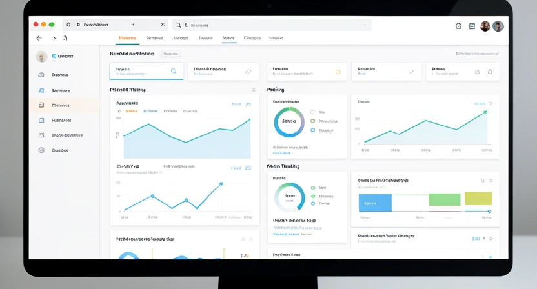Click the blue badge icon beside the sidebar profile name
This screenshot has height=289, width=537.
click(54, 56)
